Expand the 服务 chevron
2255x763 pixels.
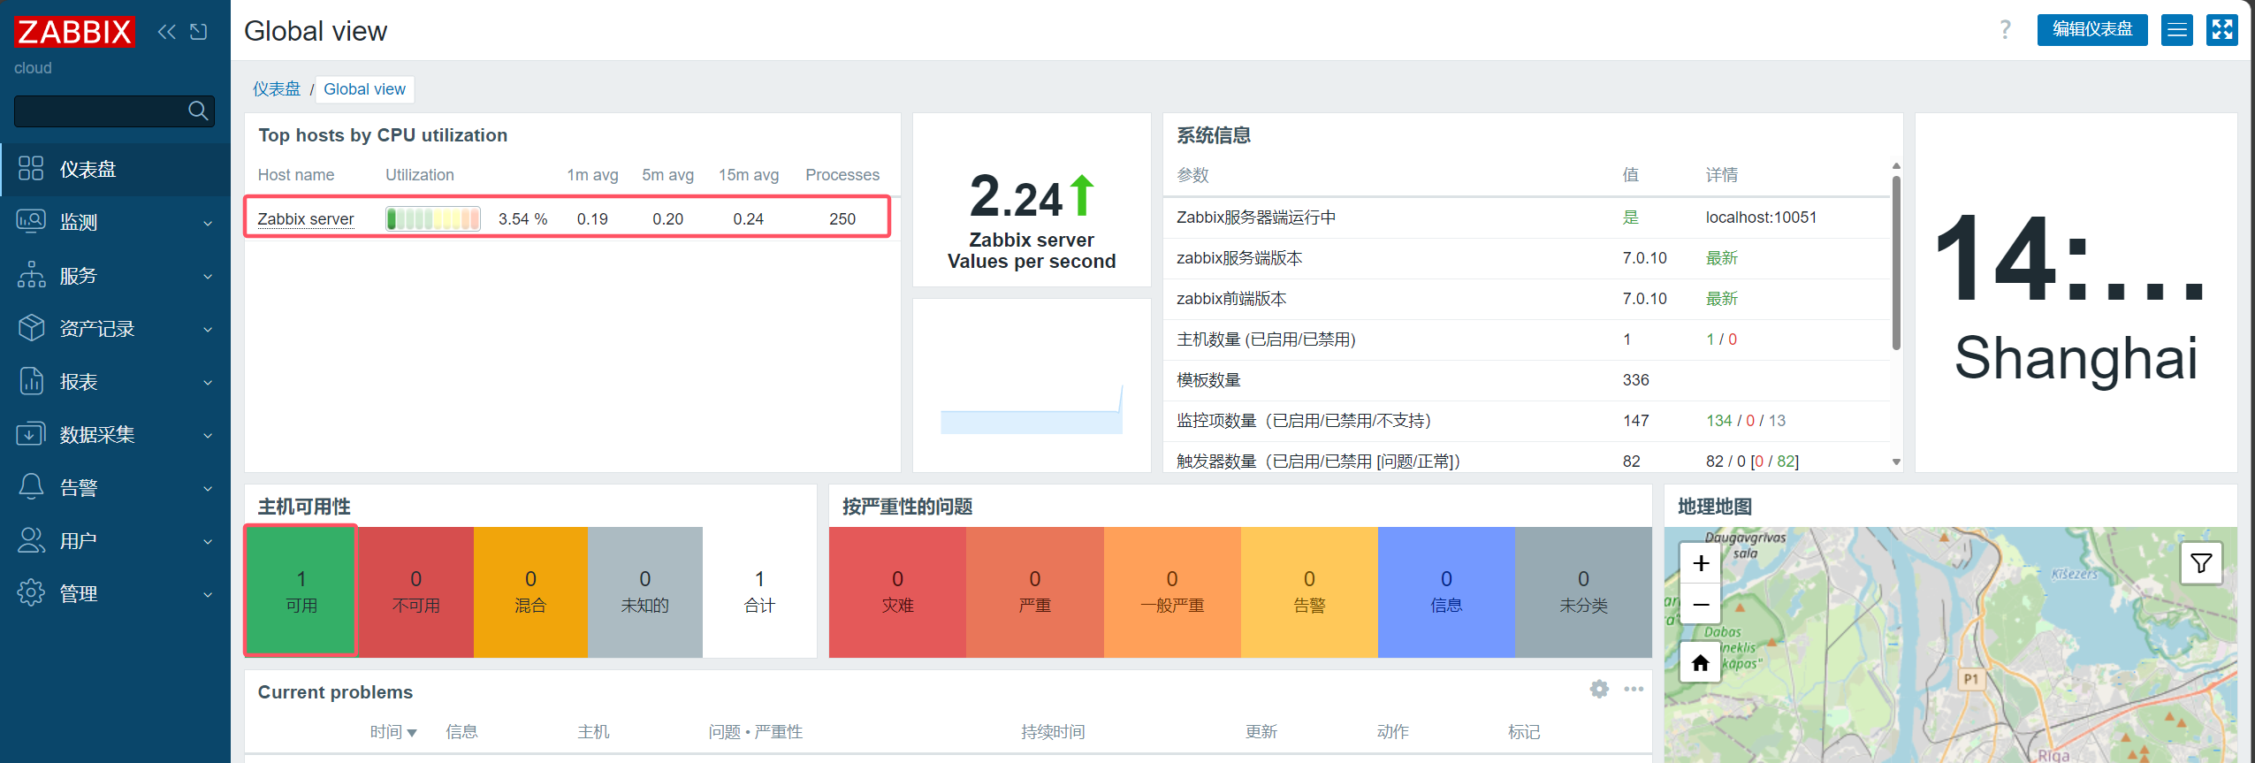pyautogui.click(x=208, y=276)
